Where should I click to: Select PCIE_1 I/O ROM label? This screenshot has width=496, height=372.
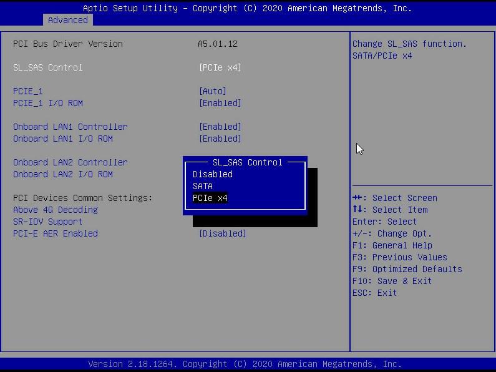click(x=48, y=103)
